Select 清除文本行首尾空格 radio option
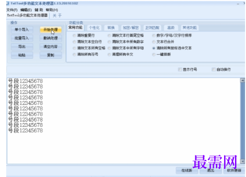The height and width of the screenshot is (177, 246). point(126,35)
